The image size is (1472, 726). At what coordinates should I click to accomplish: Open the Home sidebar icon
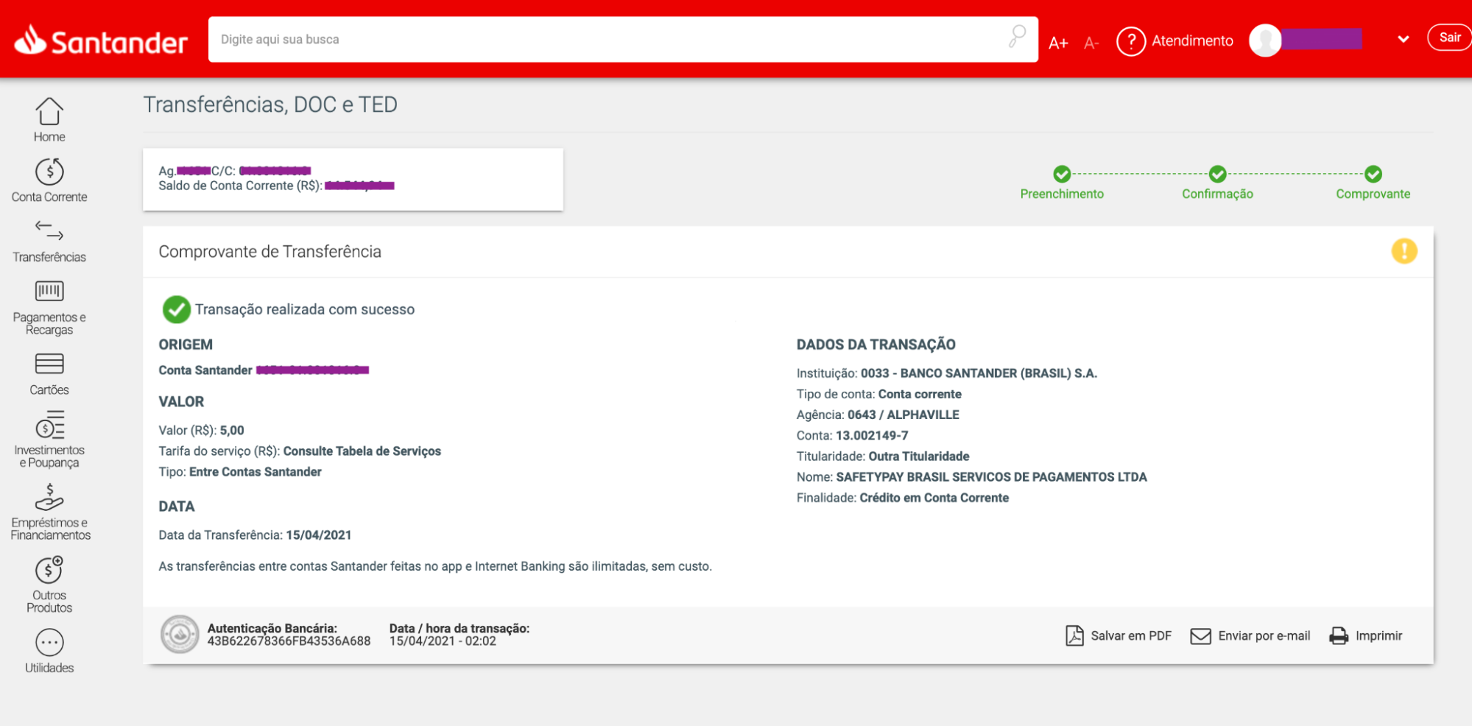click(x=49, y=113)
